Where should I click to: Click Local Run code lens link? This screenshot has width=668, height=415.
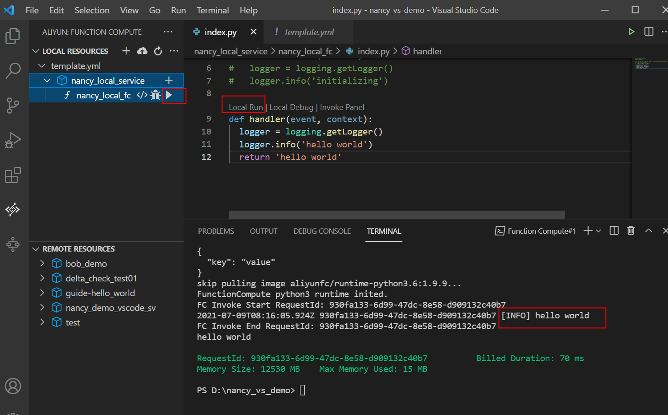(x=246, y=107)
